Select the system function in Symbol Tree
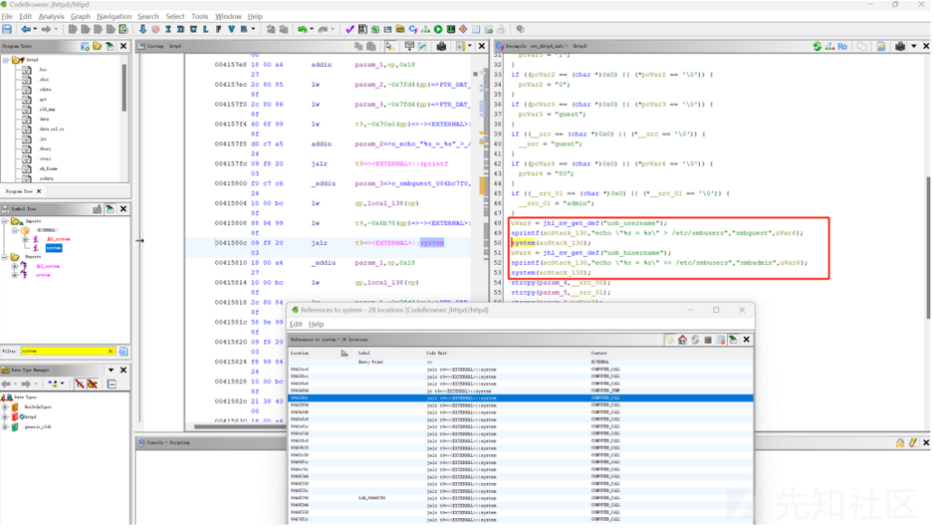This screenshot has width=934, height=530. [53, 248]
